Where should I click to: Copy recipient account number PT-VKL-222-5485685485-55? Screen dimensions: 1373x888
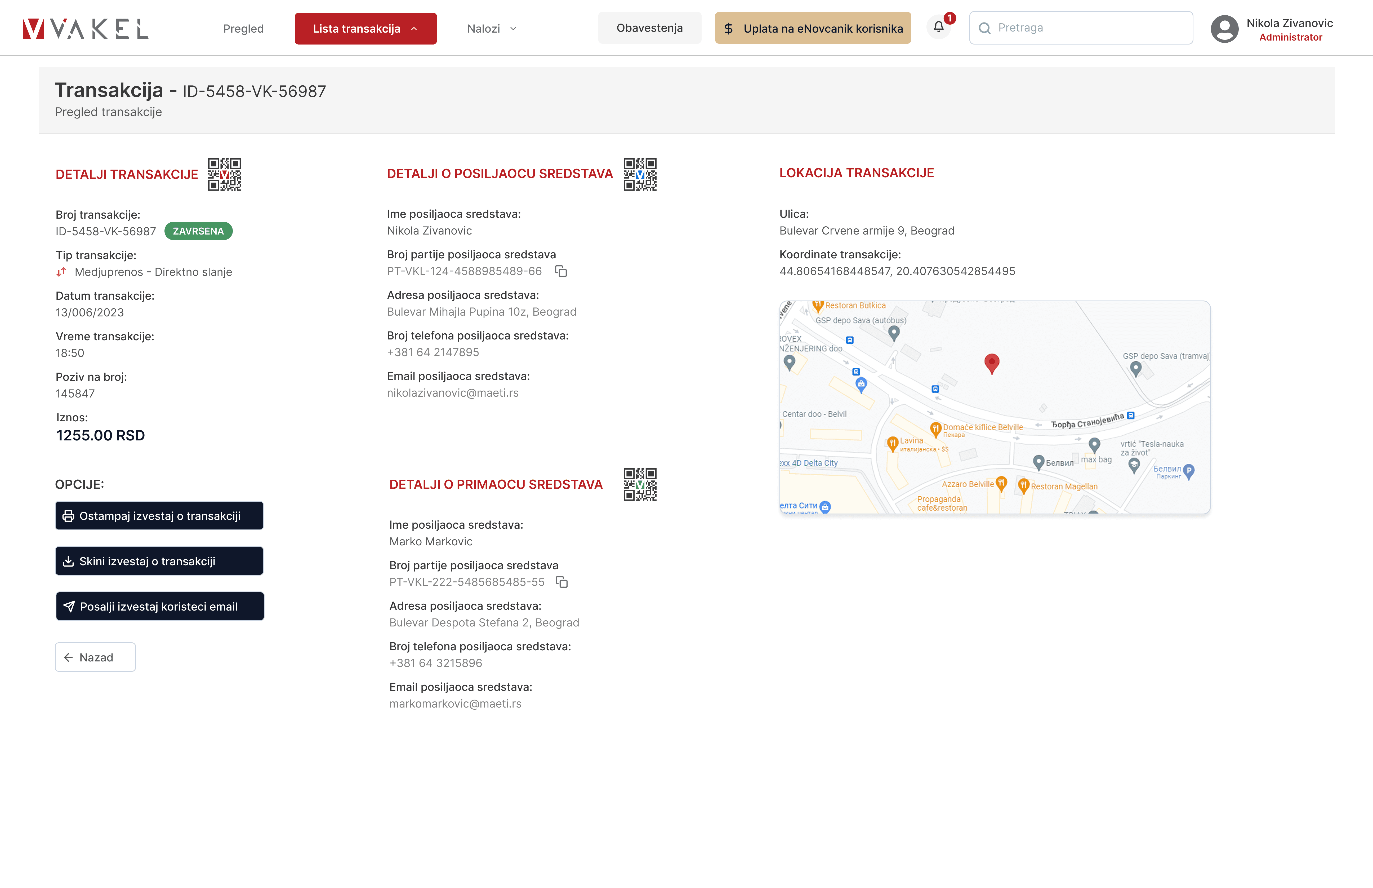click(x=562, y=582)
